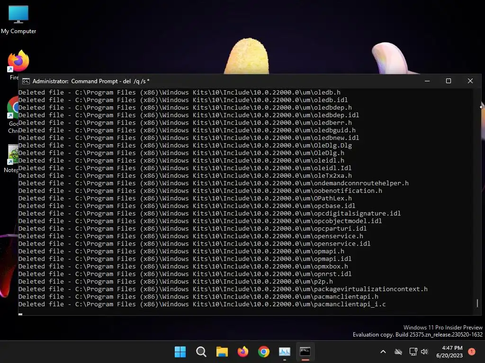Click the line ending with opmapi.h
This screenshot has height=363, width=485.
181,251
